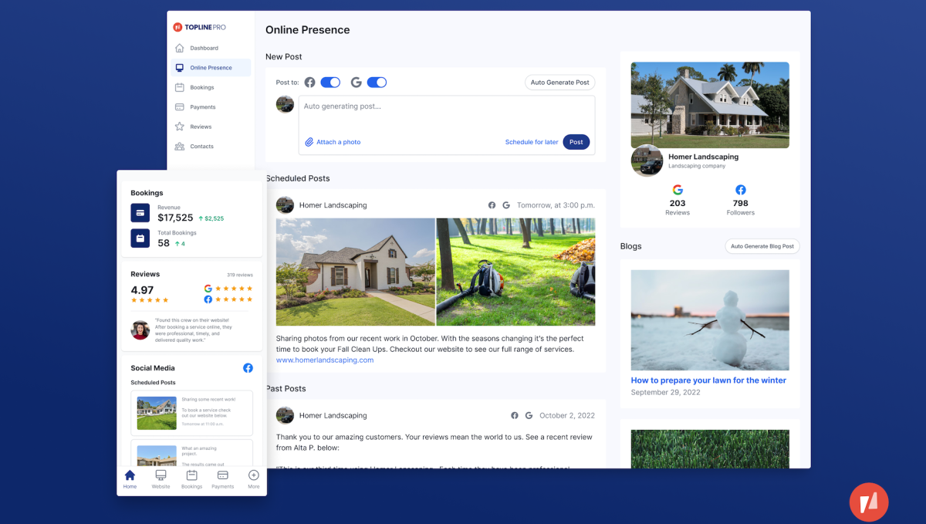
Task: Select Bookings in the left sidebar
Action: coord(201,87)
